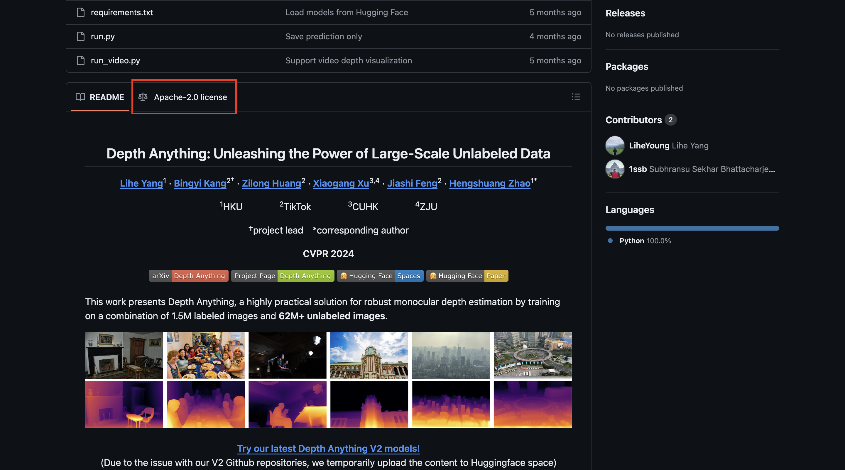The height and width of the screenshot is (470, 845).
Task: Click the Depth Anything README main heading
Action: click(328, 153)
